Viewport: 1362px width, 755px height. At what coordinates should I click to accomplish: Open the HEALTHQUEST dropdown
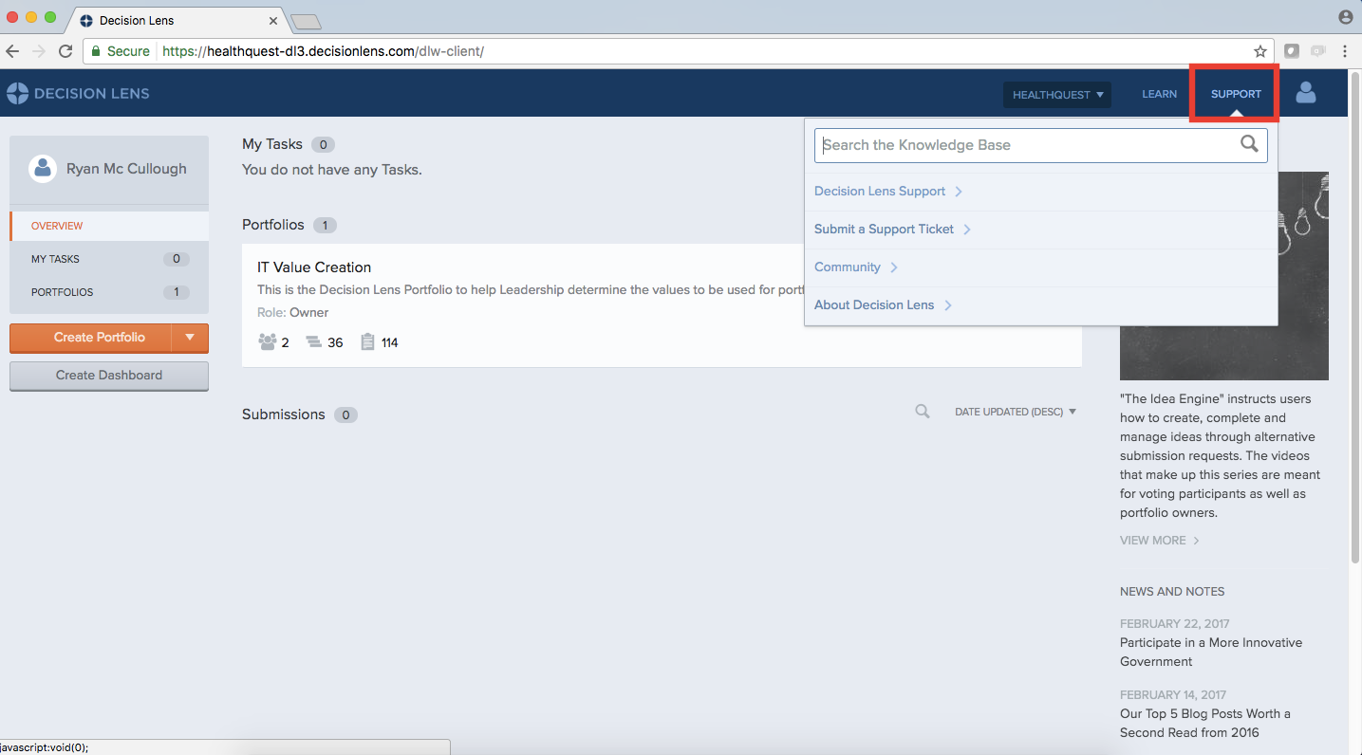pos(1057,95)
